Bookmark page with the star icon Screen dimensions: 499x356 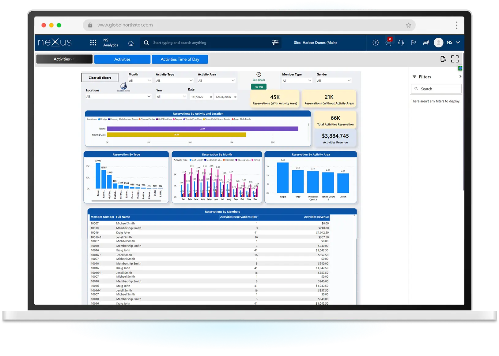pyautogui.click(x=408, y=25)
